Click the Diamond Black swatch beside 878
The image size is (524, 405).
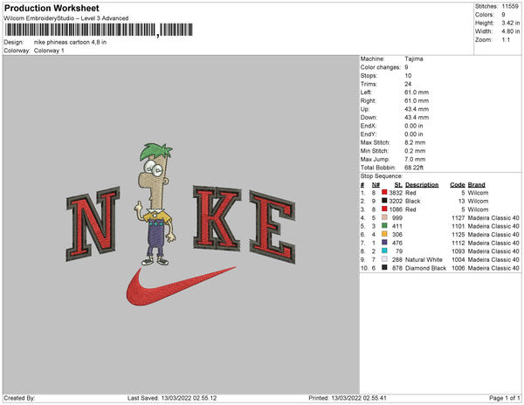(384, 267)
